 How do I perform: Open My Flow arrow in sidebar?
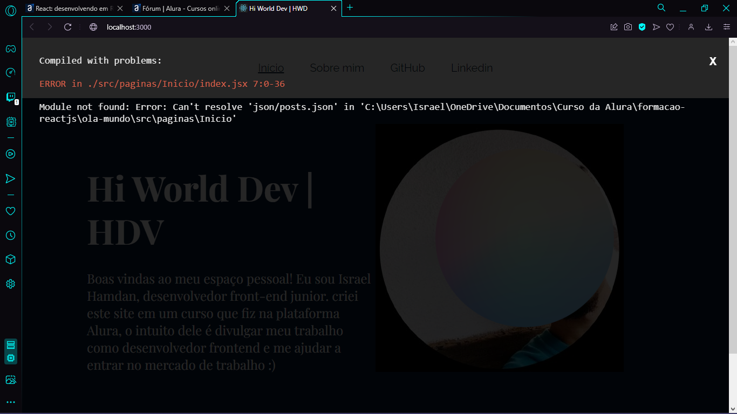pyautogui.click(x=10, y=178)
